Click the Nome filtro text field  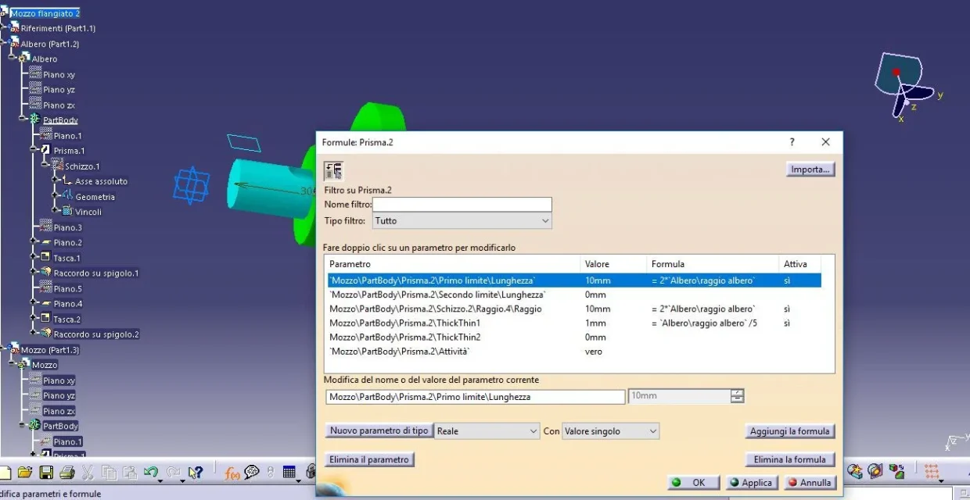pos(462,205)
